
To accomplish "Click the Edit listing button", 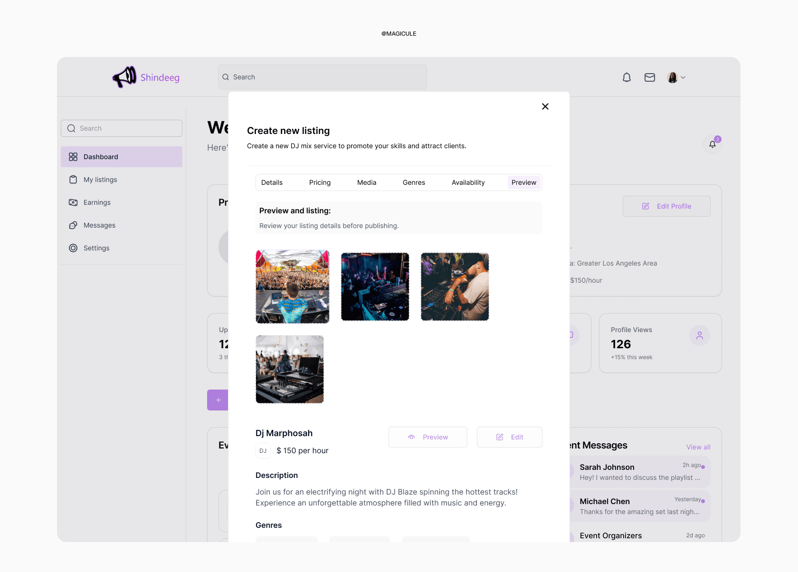I will pos(509,437).
